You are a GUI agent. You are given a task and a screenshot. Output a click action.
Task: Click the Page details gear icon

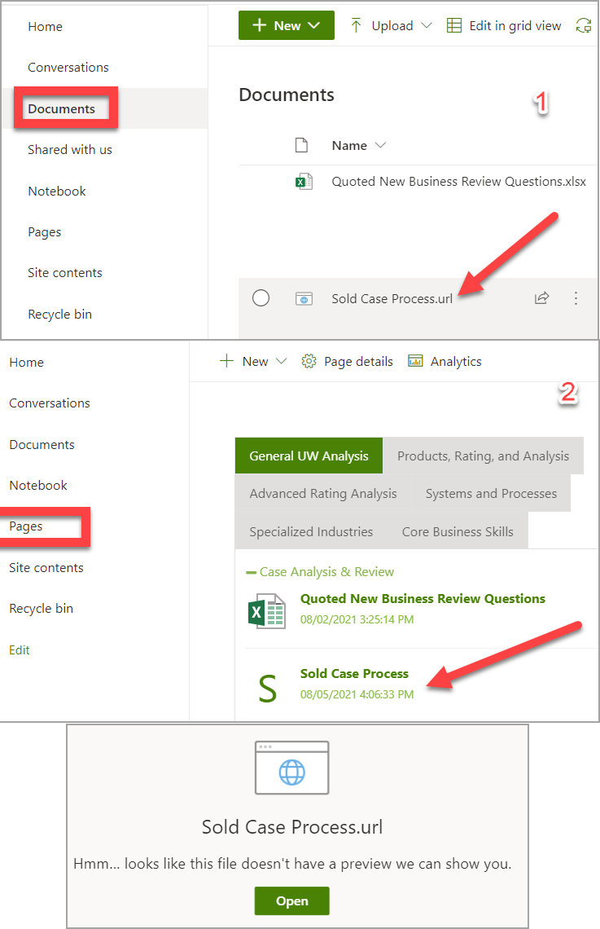pyautogui.click(x=309, y=361)
